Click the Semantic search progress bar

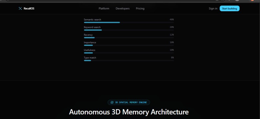point(129,22)
